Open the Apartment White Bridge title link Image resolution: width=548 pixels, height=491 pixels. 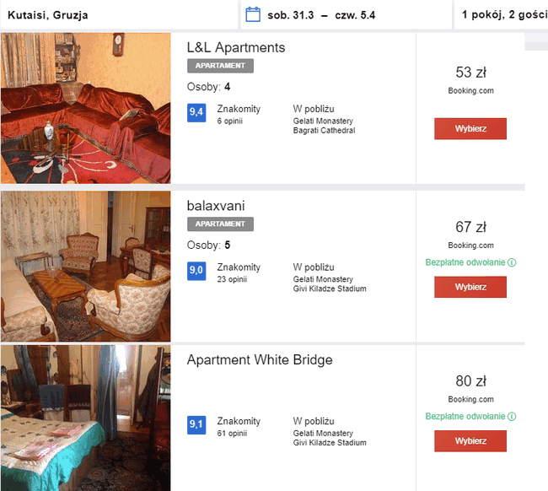pyautogui.click(x=260, y=360)
